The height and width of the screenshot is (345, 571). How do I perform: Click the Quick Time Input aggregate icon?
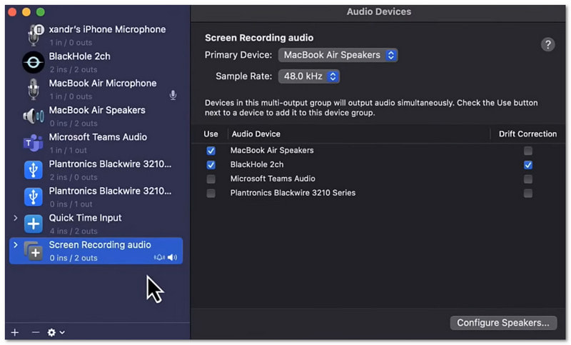point(33,224)
